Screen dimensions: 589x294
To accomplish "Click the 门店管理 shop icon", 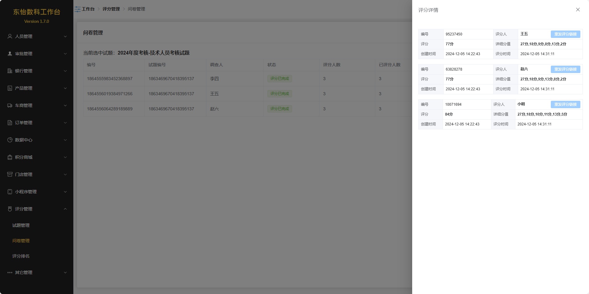I will (10, 174).
